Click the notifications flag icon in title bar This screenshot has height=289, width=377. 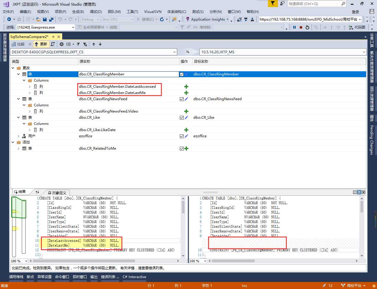click(x=273, y=4)
